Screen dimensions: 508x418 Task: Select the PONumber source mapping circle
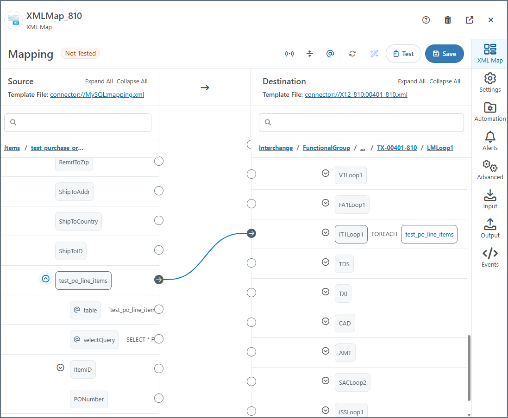(159, 398)
